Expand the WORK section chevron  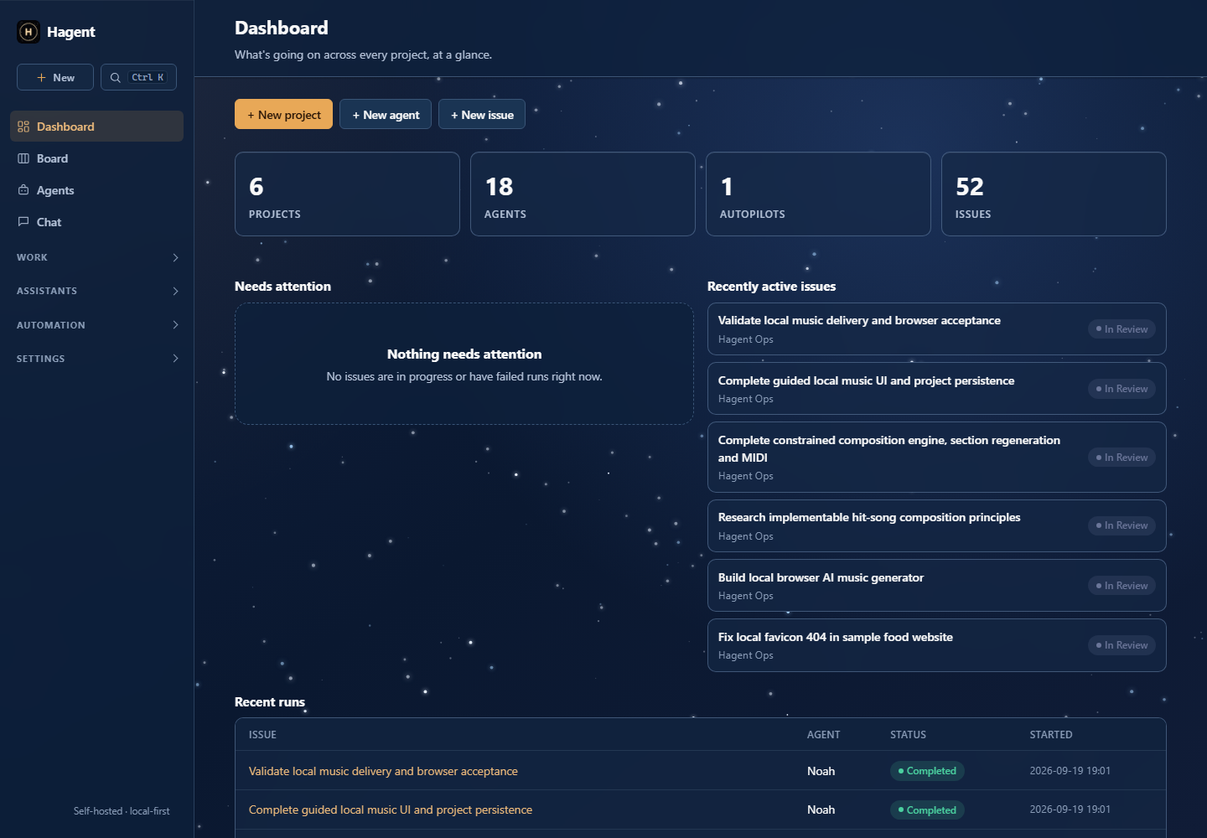(175, 257)
